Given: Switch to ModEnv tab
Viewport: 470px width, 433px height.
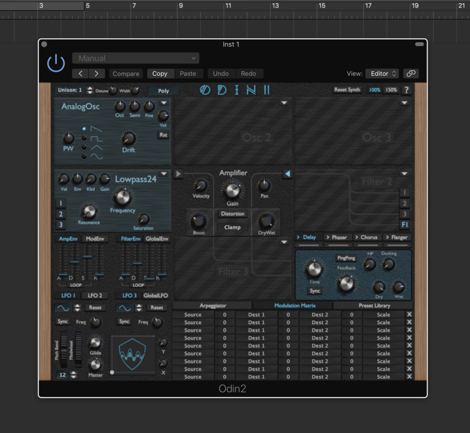Looking at the screenshot, I should (95, 238).
